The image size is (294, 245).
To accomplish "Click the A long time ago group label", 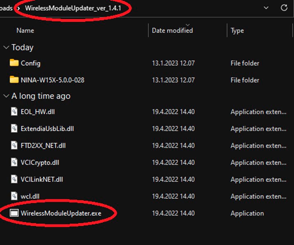I will click(41, 96).
